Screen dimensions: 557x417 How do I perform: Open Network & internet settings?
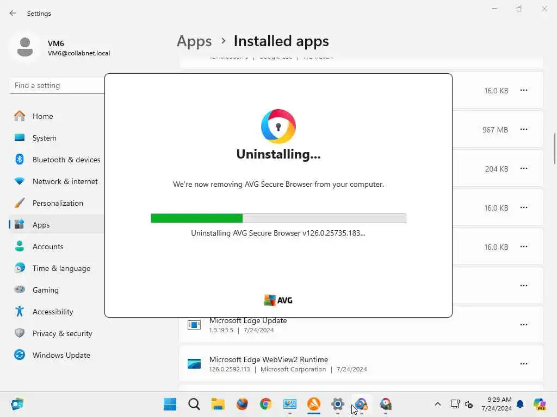coord(57,181)
